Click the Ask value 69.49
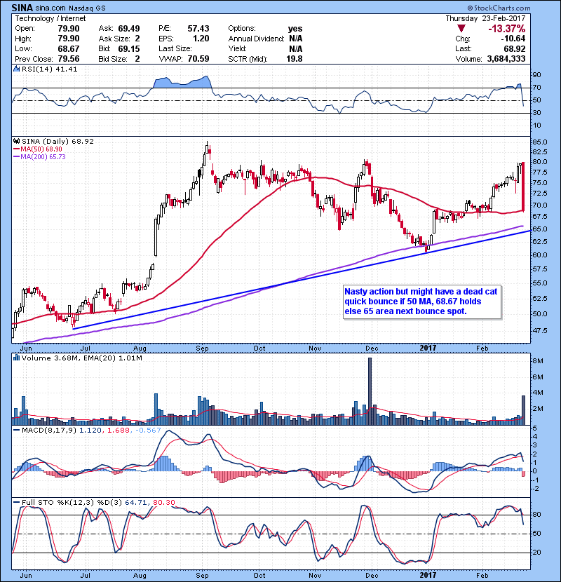This screenshot has width=561, height=582. point(129,29)
